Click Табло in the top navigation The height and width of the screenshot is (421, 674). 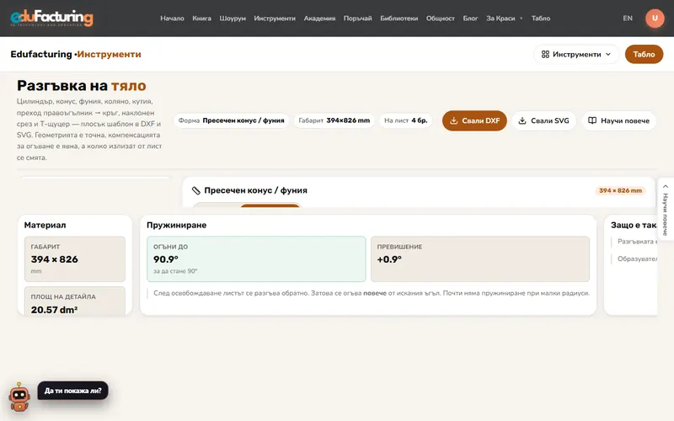[541, 19]
